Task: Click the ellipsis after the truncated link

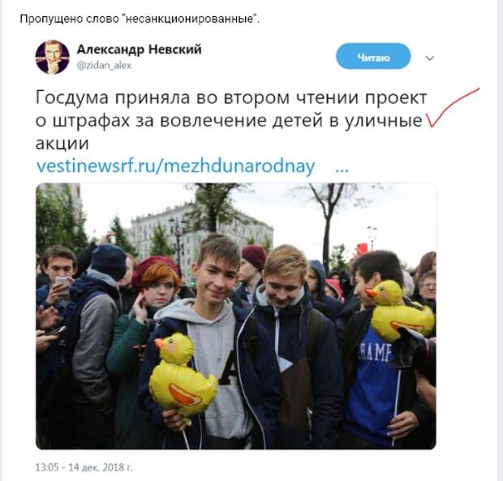Action: pos(342,170)
